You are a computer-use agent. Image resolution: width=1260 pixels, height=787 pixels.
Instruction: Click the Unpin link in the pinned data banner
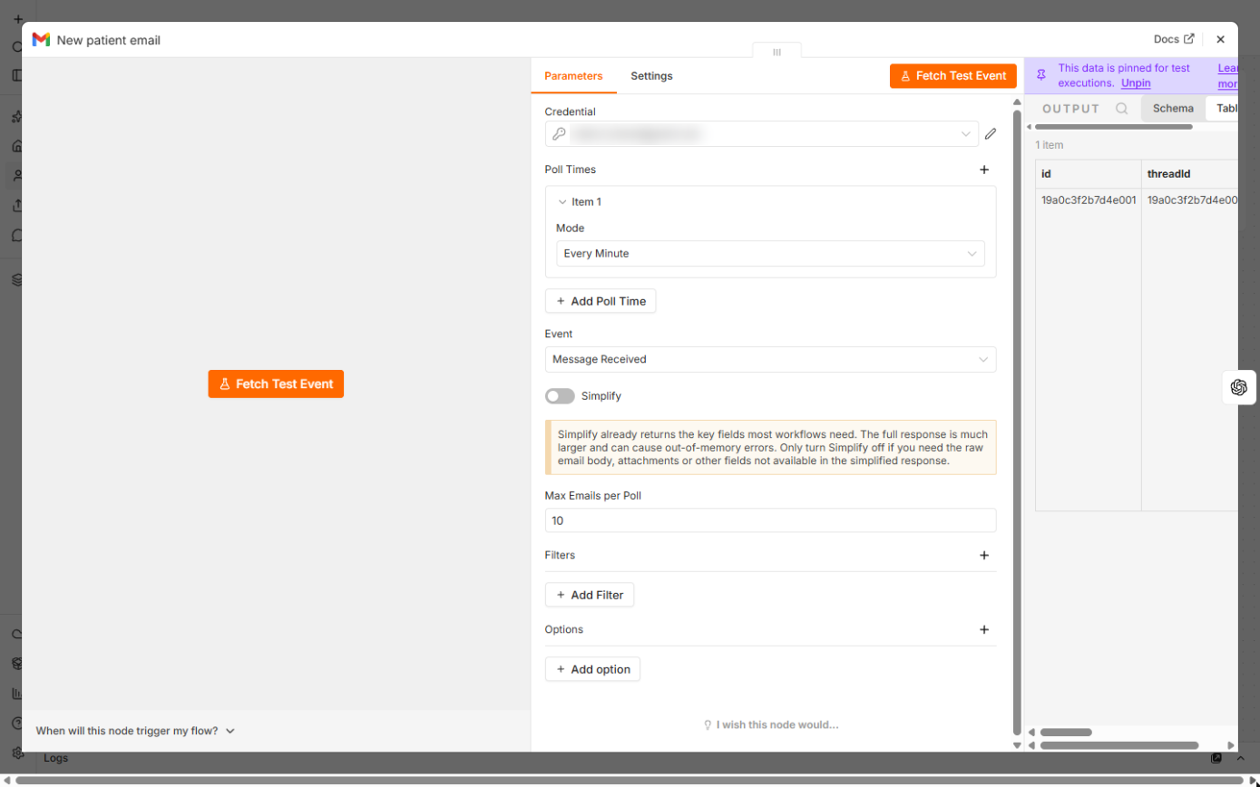[1136, 83]
